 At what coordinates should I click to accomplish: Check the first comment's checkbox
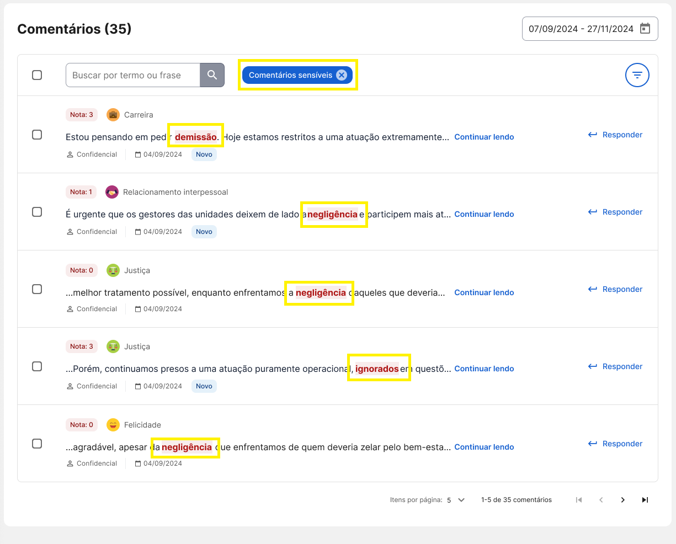(x=37, y=135)
